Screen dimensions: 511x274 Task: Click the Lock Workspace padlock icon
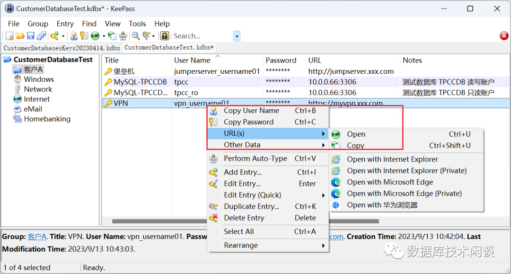tap(165, 36)
